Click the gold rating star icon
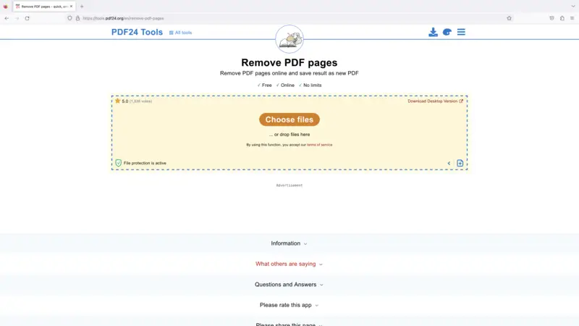Screen dimensions: 579x326 click(118, 101)
